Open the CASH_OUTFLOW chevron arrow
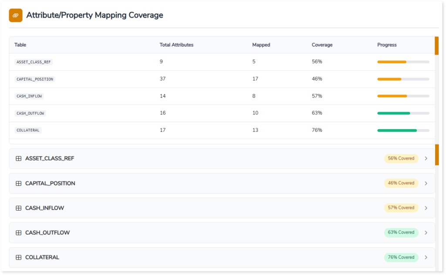Screen dimensions: 446x275 tap(426, 233)
